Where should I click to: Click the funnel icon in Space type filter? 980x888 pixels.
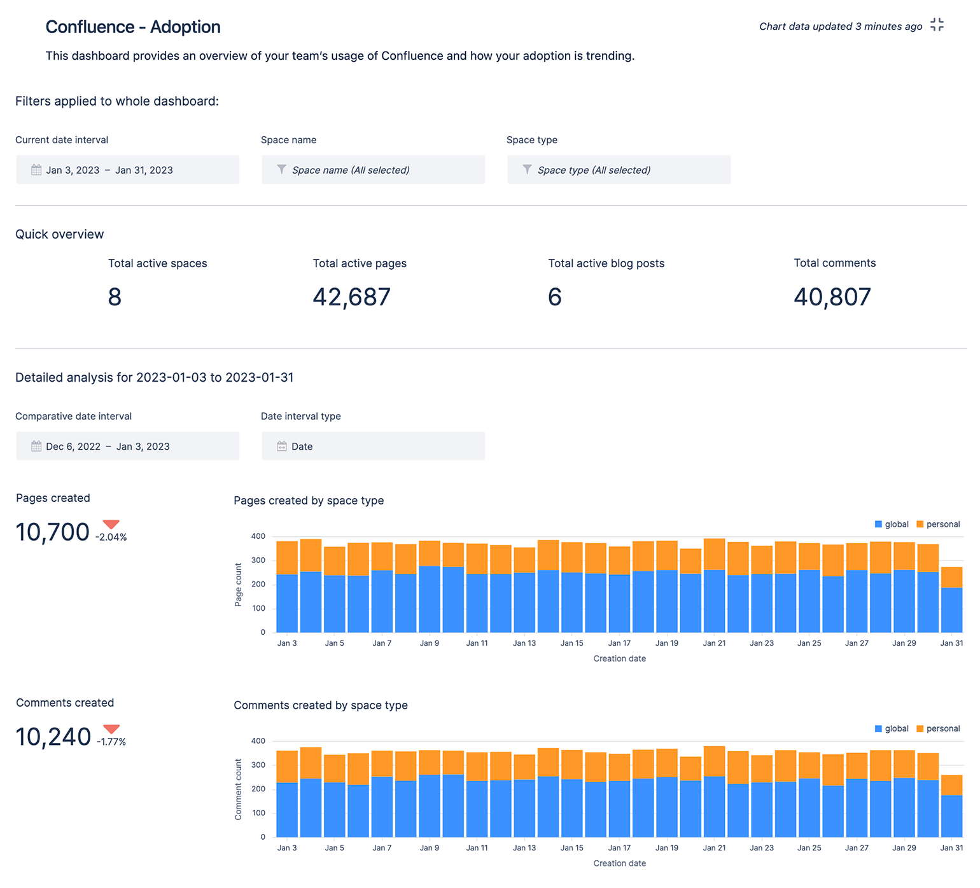(x=527, y=170)
